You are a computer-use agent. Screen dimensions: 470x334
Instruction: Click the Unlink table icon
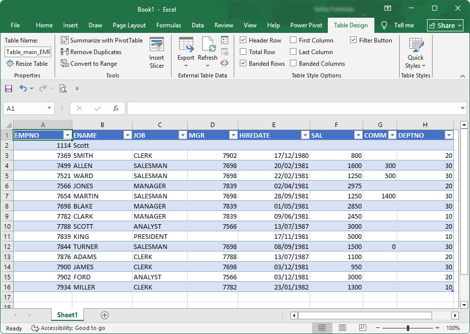coord(225,63)
